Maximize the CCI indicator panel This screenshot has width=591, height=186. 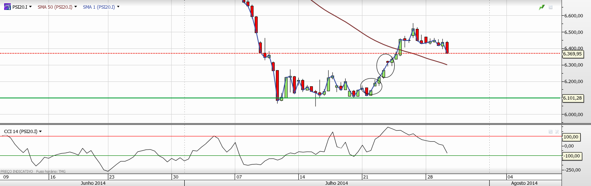(x=550, y=131)
